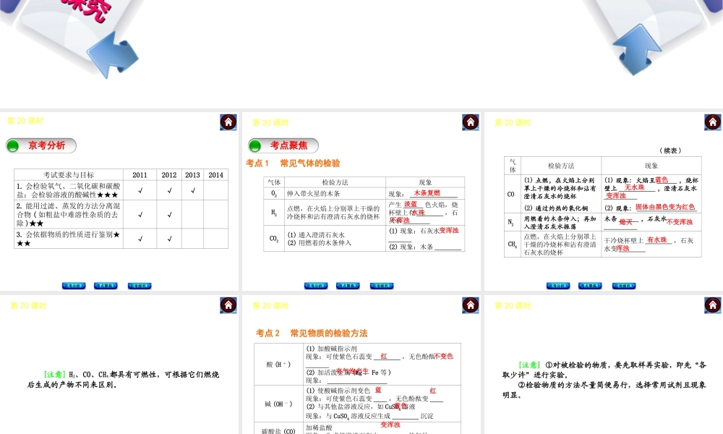This screenshot has width=723, height=434.
Task: Open the 考点2 slide thumbnail
Action: (x=361, y=365)
